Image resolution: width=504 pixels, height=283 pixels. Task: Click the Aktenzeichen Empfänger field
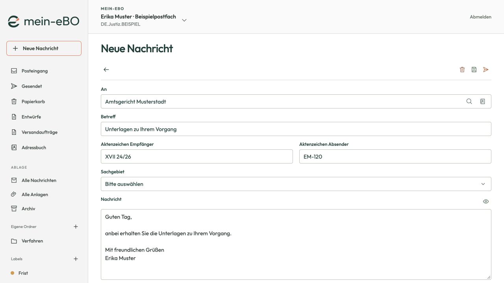coord(197,156)
